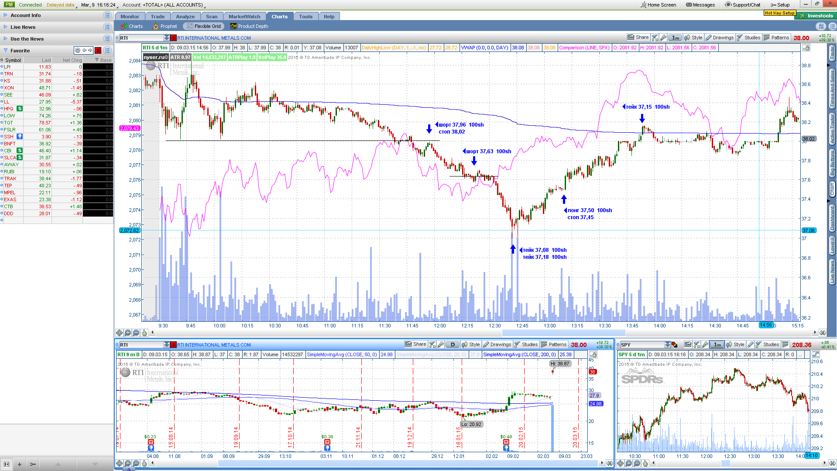Switch to the Monitor tab

click(x=130, y=17)
